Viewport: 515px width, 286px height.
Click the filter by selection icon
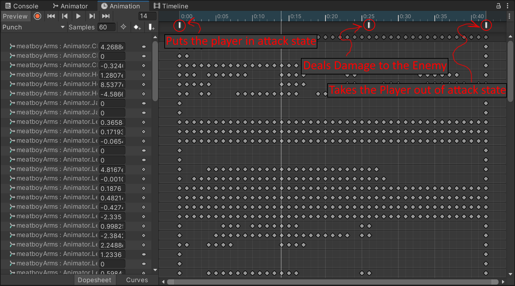pyautogui.click(x=123, y=27)
